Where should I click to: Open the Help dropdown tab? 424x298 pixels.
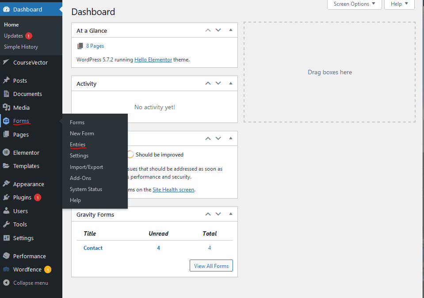coord(399,4)
